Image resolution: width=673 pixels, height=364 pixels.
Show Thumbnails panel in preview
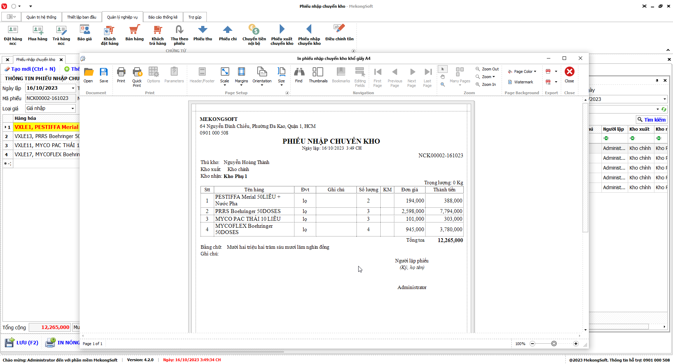point(318,75)
